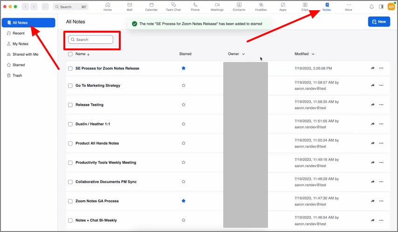Open the Meetings tab

[x=217, y=7]
